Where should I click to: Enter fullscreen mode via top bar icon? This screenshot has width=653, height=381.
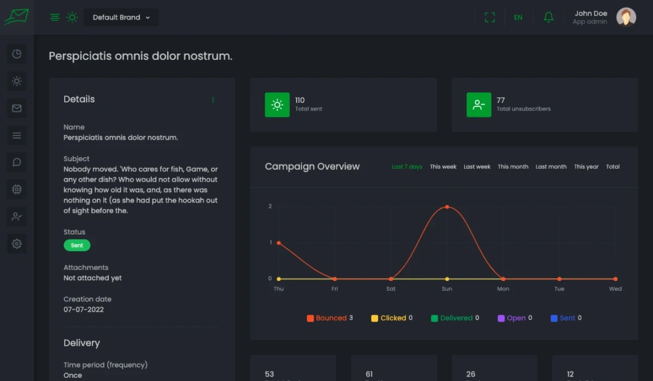click(x=490, y=17)
